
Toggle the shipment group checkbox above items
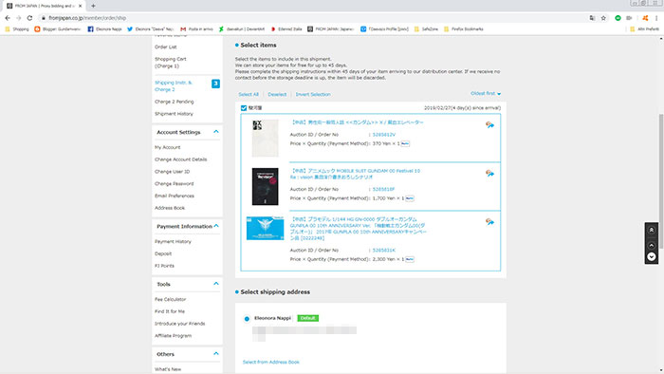click(x=244, y=108)
